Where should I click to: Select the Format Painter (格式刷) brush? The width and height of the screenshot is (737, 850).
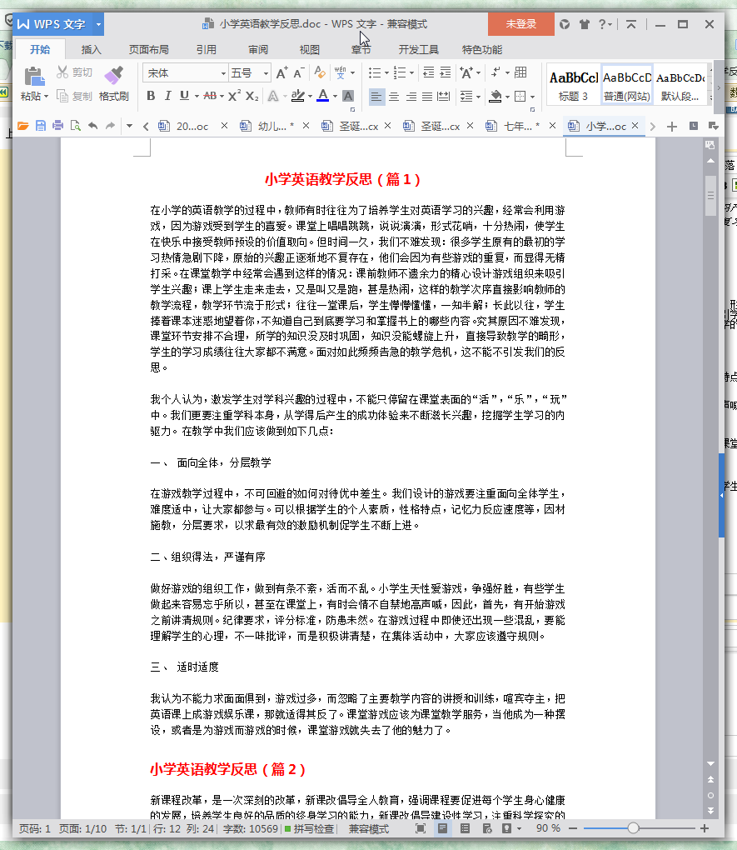pyautogui.click(x=114, y=76)
